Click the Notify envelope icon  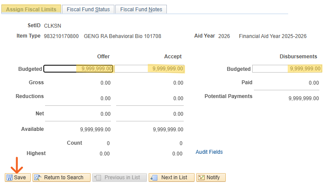coord(201,178)
